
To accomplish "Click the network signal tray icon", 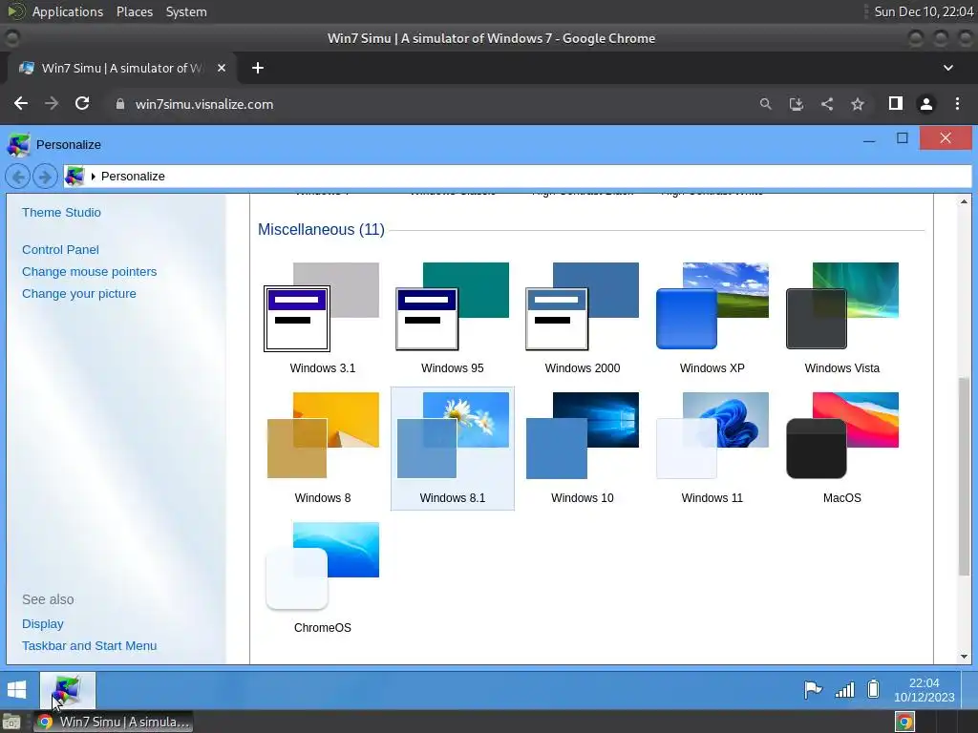I will point(844,689).
